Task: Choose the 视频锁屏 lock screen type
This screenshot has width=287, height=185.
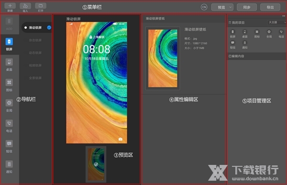Action: (35, 65)
